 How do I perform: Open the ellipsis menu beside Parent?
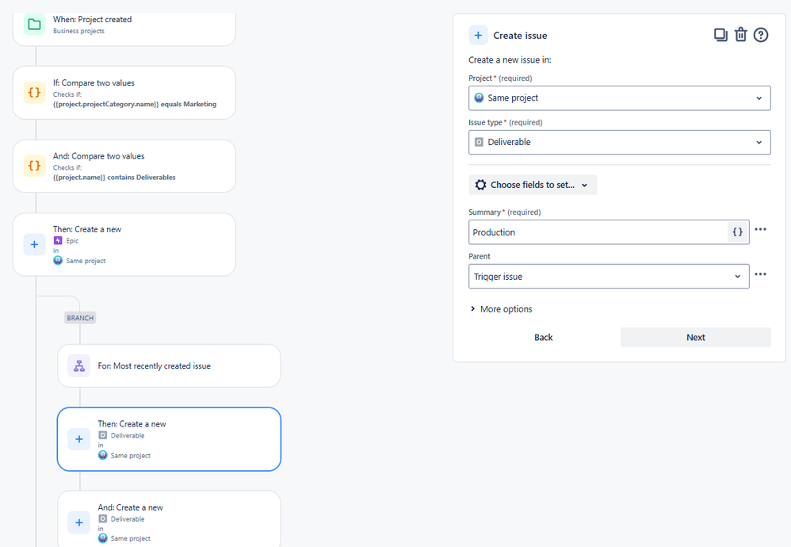point(761,273)
